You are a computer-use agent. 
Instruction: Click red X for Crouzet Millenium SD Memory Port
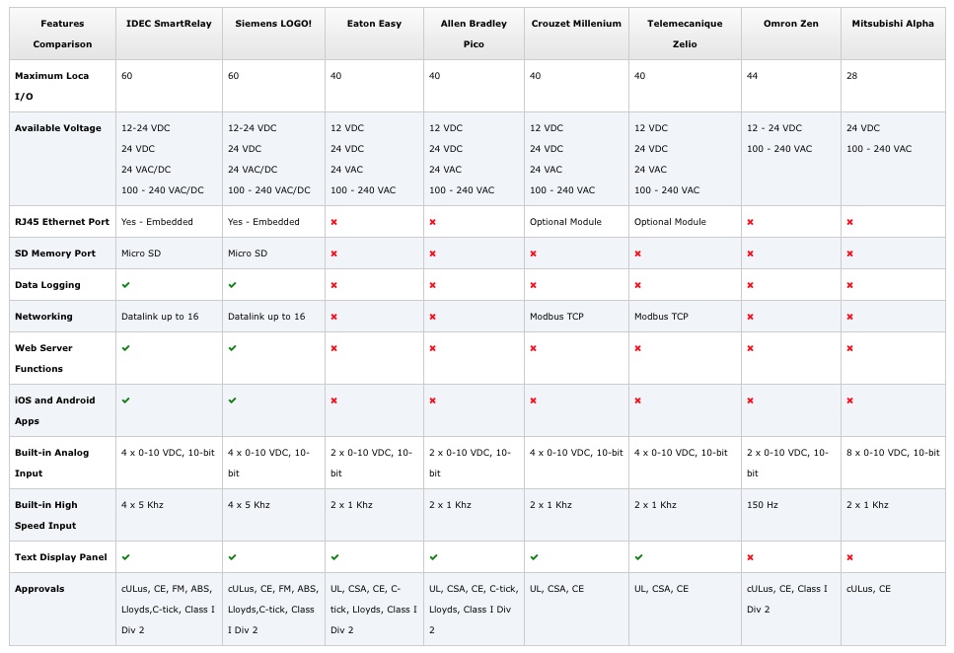(533, 254)
